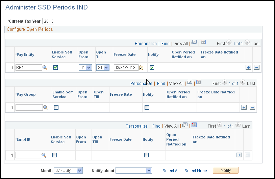Sort Empl ID grid by Open Till header
Image resolution: width=275 pixels, height=179 pixels.
97,139
